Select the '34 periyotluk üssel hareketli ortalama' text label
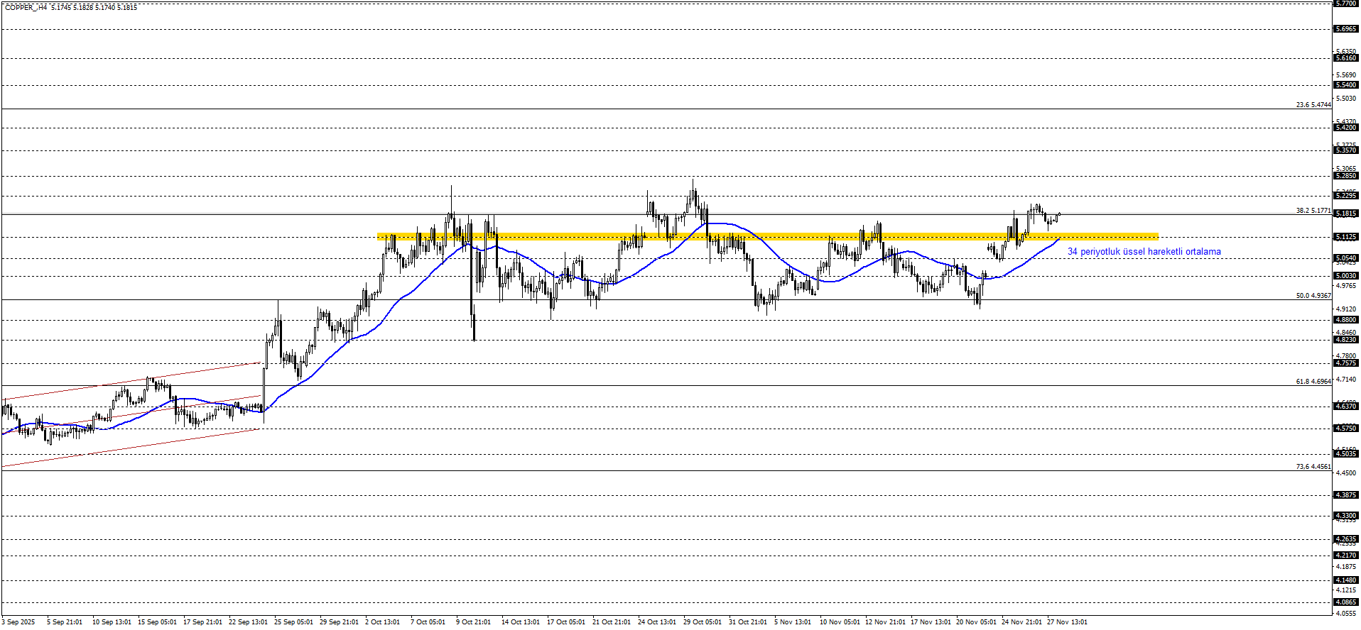The height and width of the screenshot is (630, 1361). point(1144,252)
